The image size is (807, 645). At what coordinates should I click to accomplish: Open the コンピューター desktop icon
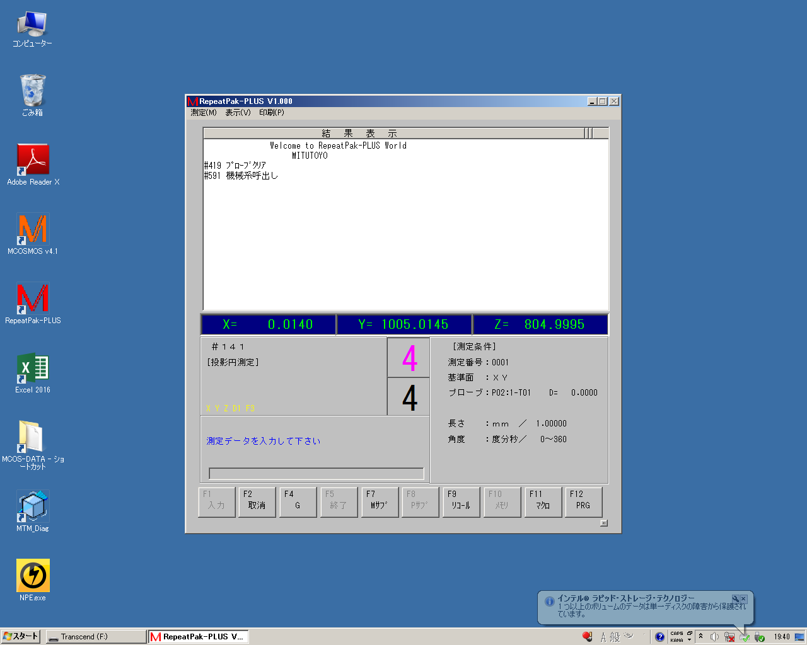click(x=32, y=29)
